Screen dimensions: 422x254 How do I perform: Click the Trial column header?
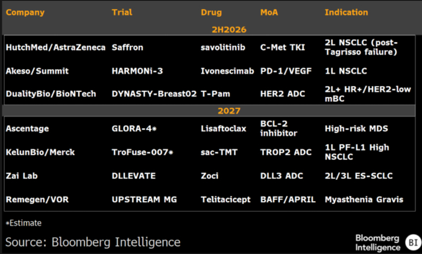pos(122,13)
